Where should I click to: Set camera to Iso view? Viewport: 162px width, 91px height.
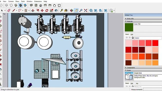click(31, 5)
